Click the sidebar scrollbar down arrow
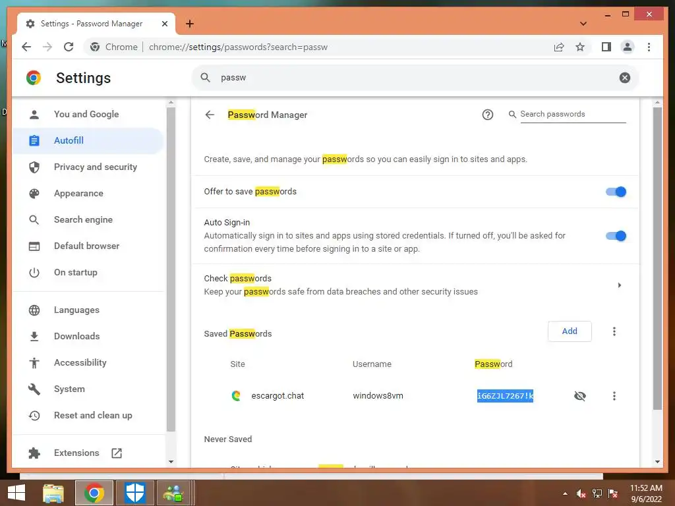675x506 pixels. pos(171,461)
